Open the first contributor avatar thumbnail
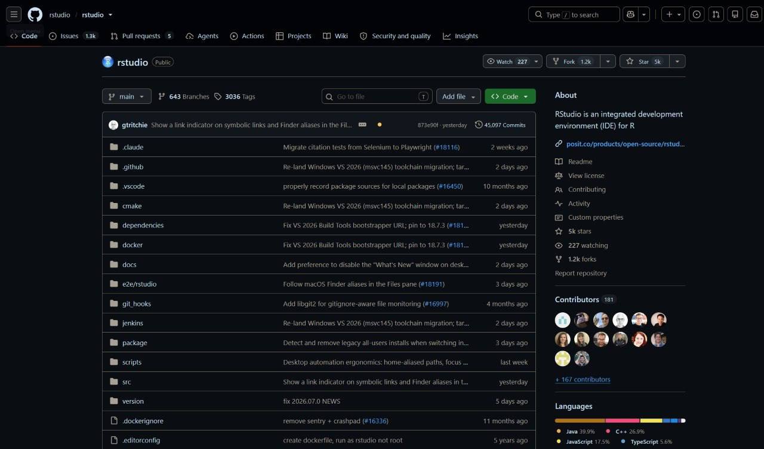The width and height of the screenshot is (764, 449). click(563, 320)
